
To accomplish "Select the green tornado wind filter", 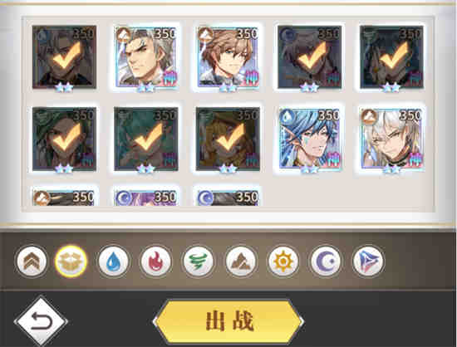I will click(199, 261).
